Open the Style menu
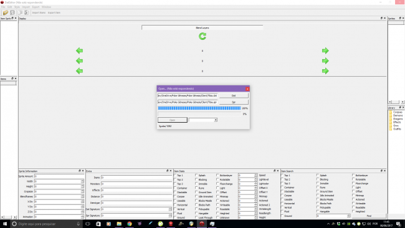Image resolution: width=405 pixels, height=228 pixels. tap(17, 7)
